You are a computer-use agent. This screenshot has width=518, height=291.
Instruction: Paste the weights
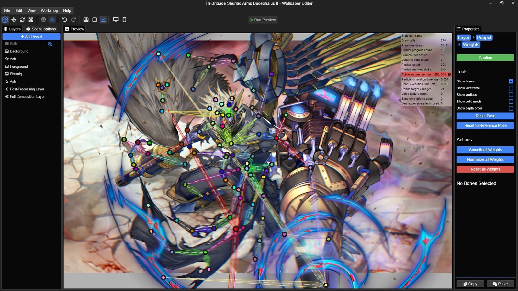[501, 284]
